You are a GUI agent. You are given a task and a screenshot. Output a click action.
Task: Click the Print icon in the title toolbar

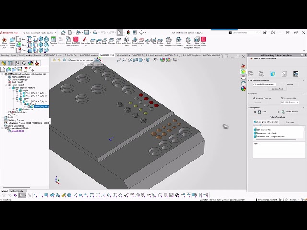tap(95, 33)
